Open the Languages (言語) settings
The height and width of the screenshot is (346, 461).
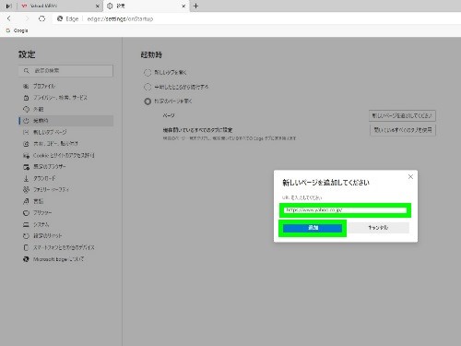pos(33,201)
